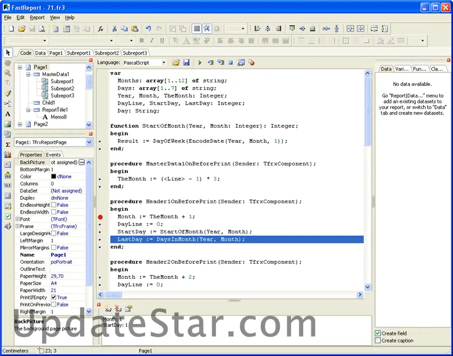The height and width of the screenshot is (356, 453).
Task: Select the Checkbox object tool in sidebar
Action: click(x=8, y=216)
